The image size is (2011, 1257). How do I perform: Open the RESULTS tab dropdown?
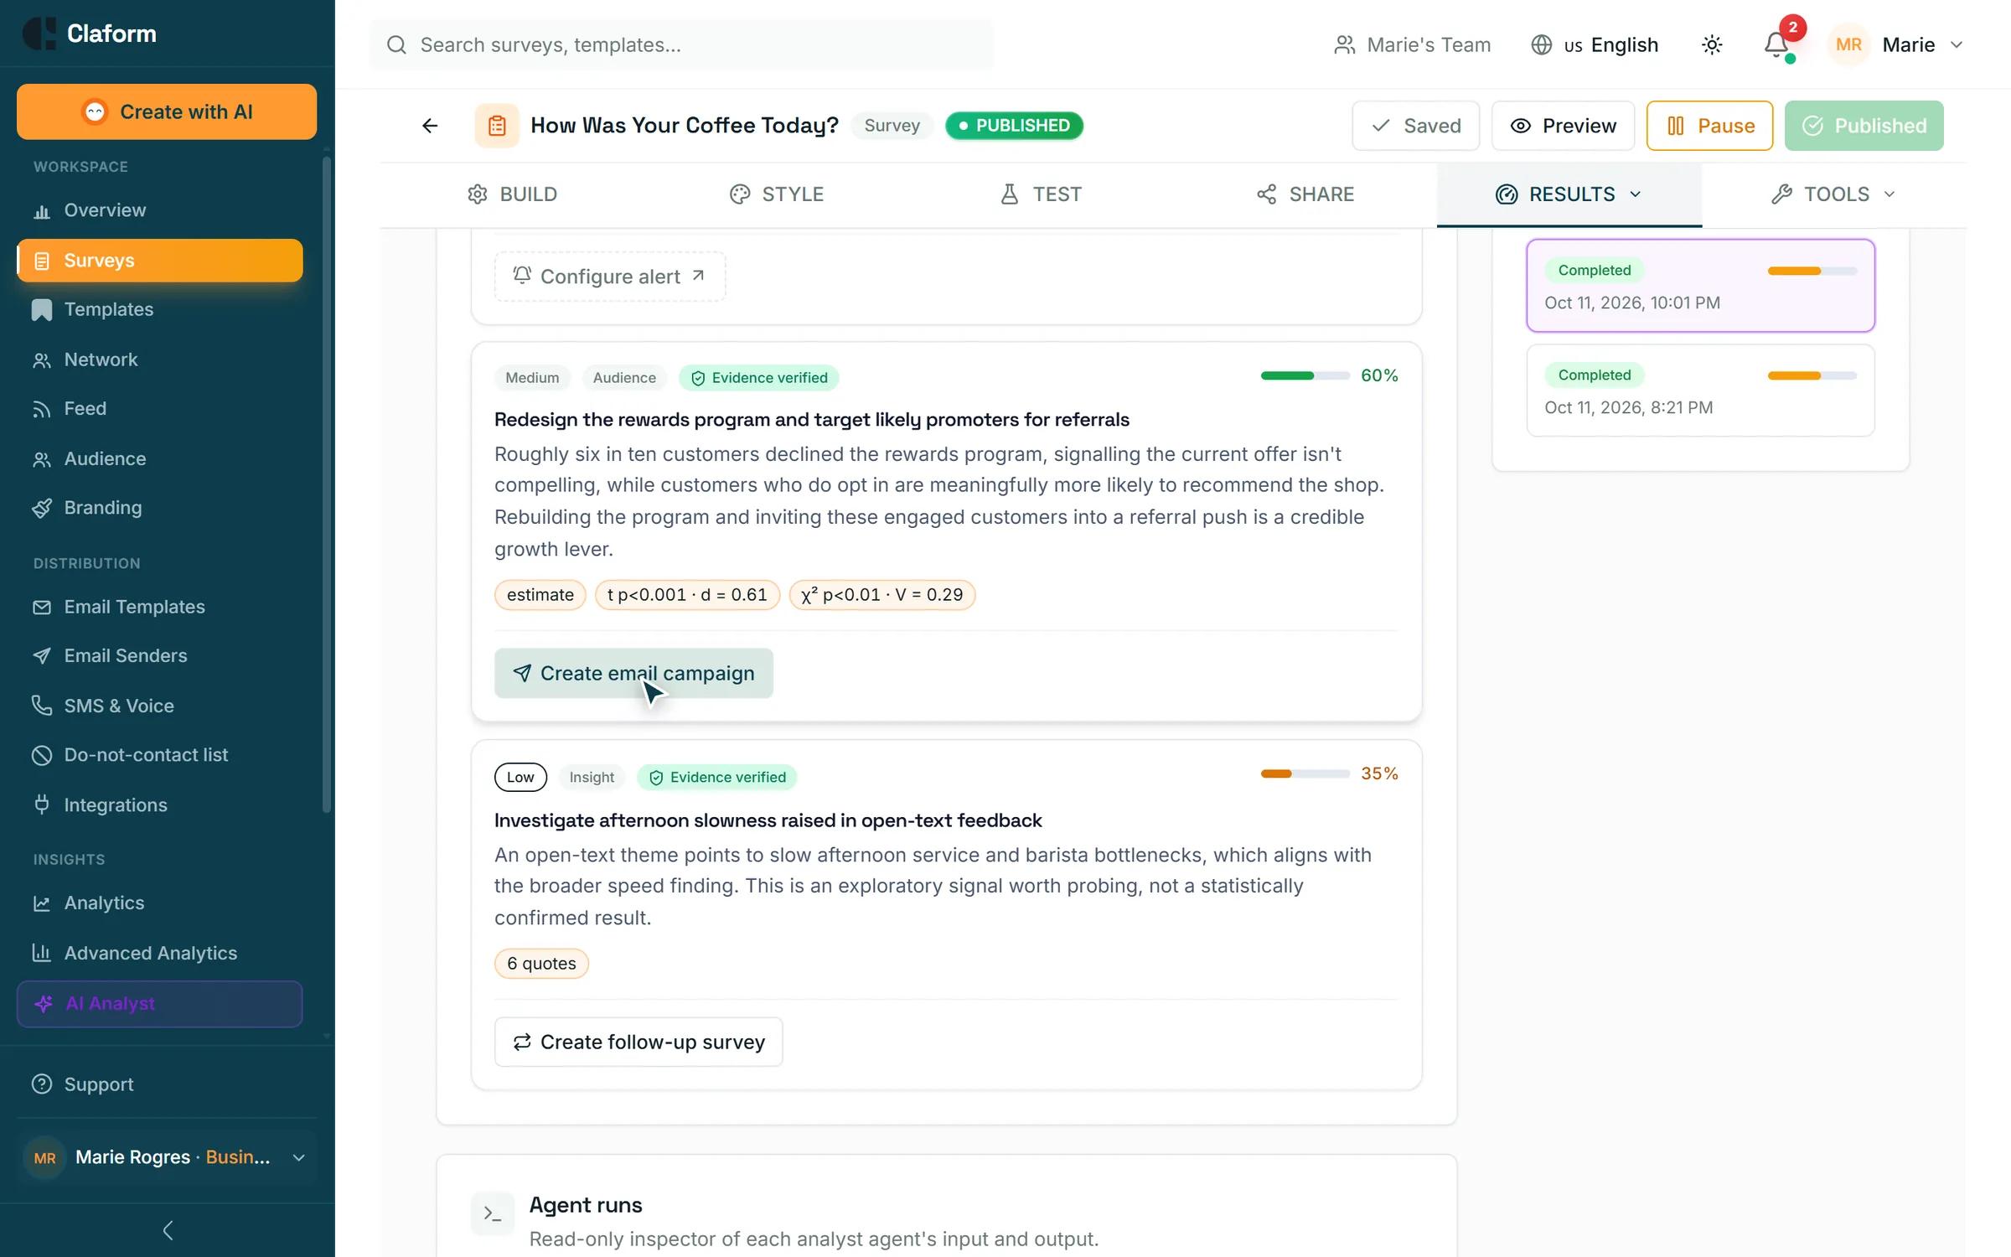coord(1569,194)
